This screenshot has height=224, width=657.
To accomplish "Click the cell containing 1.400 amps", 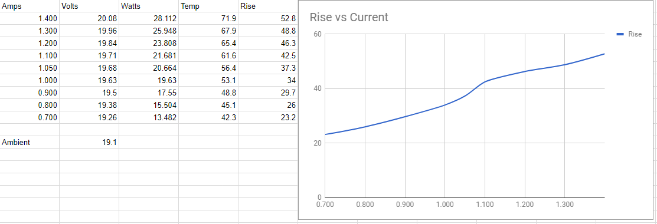I will click(30, 19).
